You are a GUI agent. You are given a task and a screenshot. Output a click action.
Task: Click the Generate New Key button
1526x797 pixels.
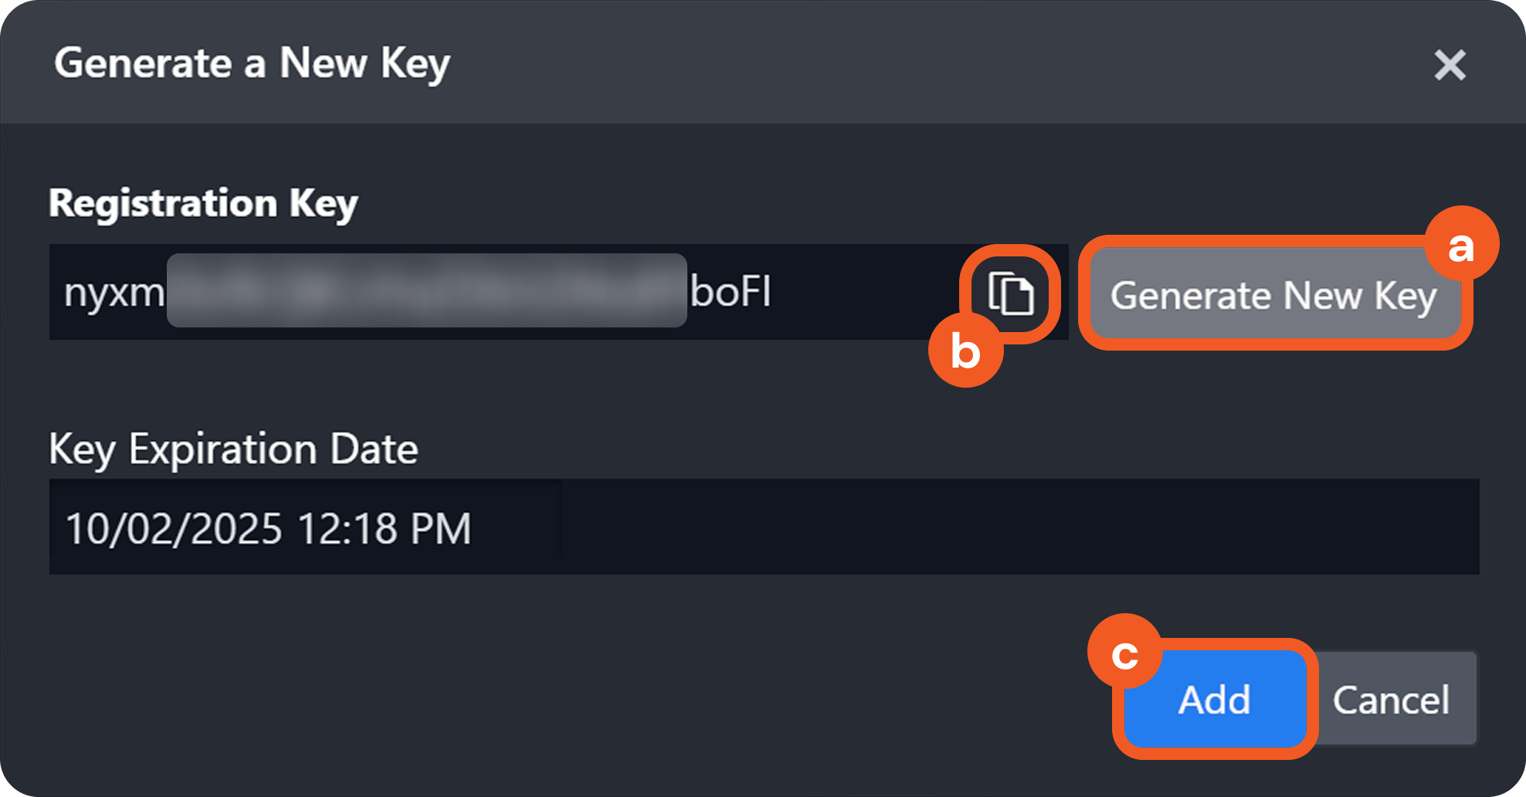click(1273, 296)
